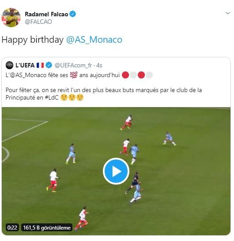Open Radamel Falcao display name link
The height and width of the screenshot is (241, 234).
46,14
